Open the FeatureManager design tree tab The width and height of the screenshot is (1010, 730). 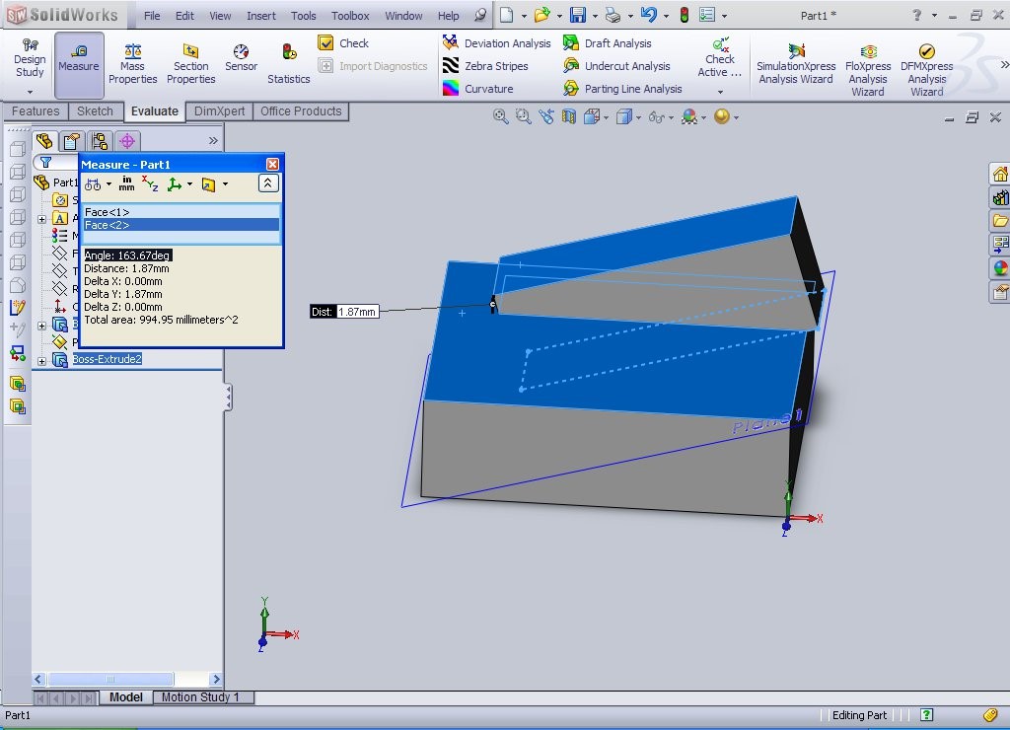[x=44, y=140]
